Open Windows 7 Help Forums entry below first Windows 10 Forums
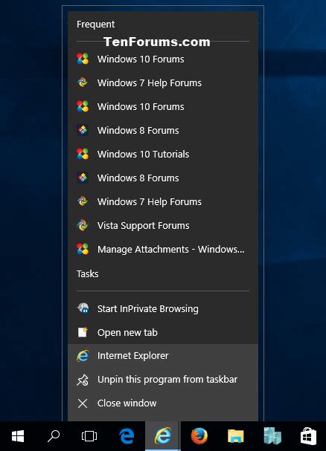This screenshot has height=451, width=326. click(163, 82)
